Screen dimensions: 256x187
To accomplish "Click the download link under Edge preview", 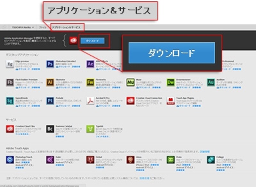I will tap(23, 69).
